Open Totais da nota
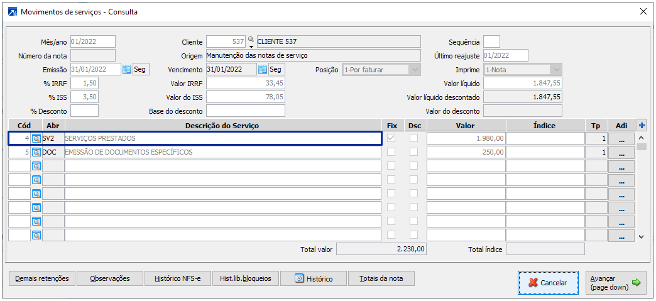 tap(381, 278)
